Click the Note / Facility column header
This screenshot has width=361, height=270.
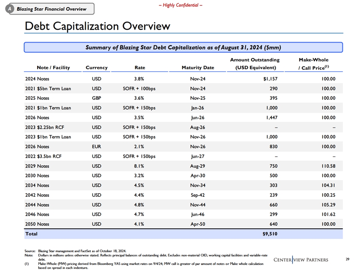[53, 67]
